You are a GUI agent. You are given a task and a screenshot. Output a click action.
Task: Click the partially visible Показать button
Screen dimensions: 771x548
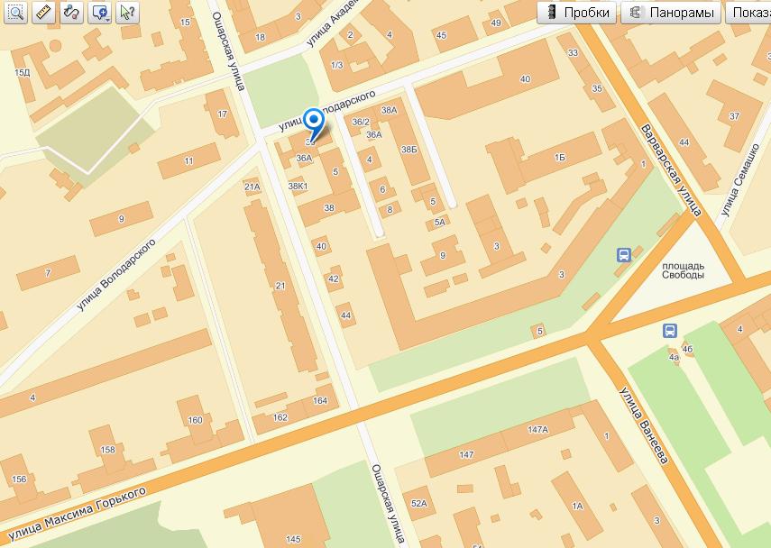[x=748, y=13]
